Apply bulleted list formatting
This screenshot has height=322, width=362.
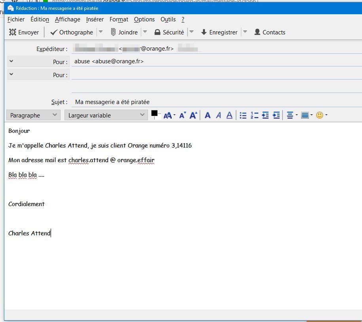pos(243,116)
